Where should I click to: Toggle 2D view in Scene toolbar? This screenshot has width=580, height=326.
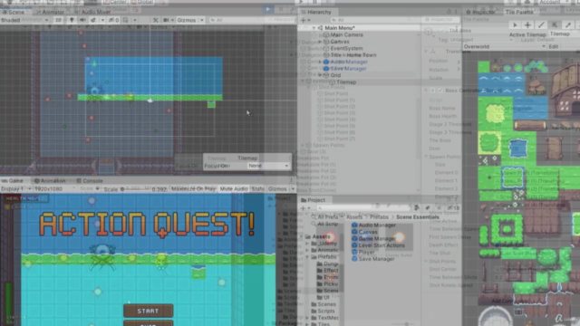tap(58, 20)
